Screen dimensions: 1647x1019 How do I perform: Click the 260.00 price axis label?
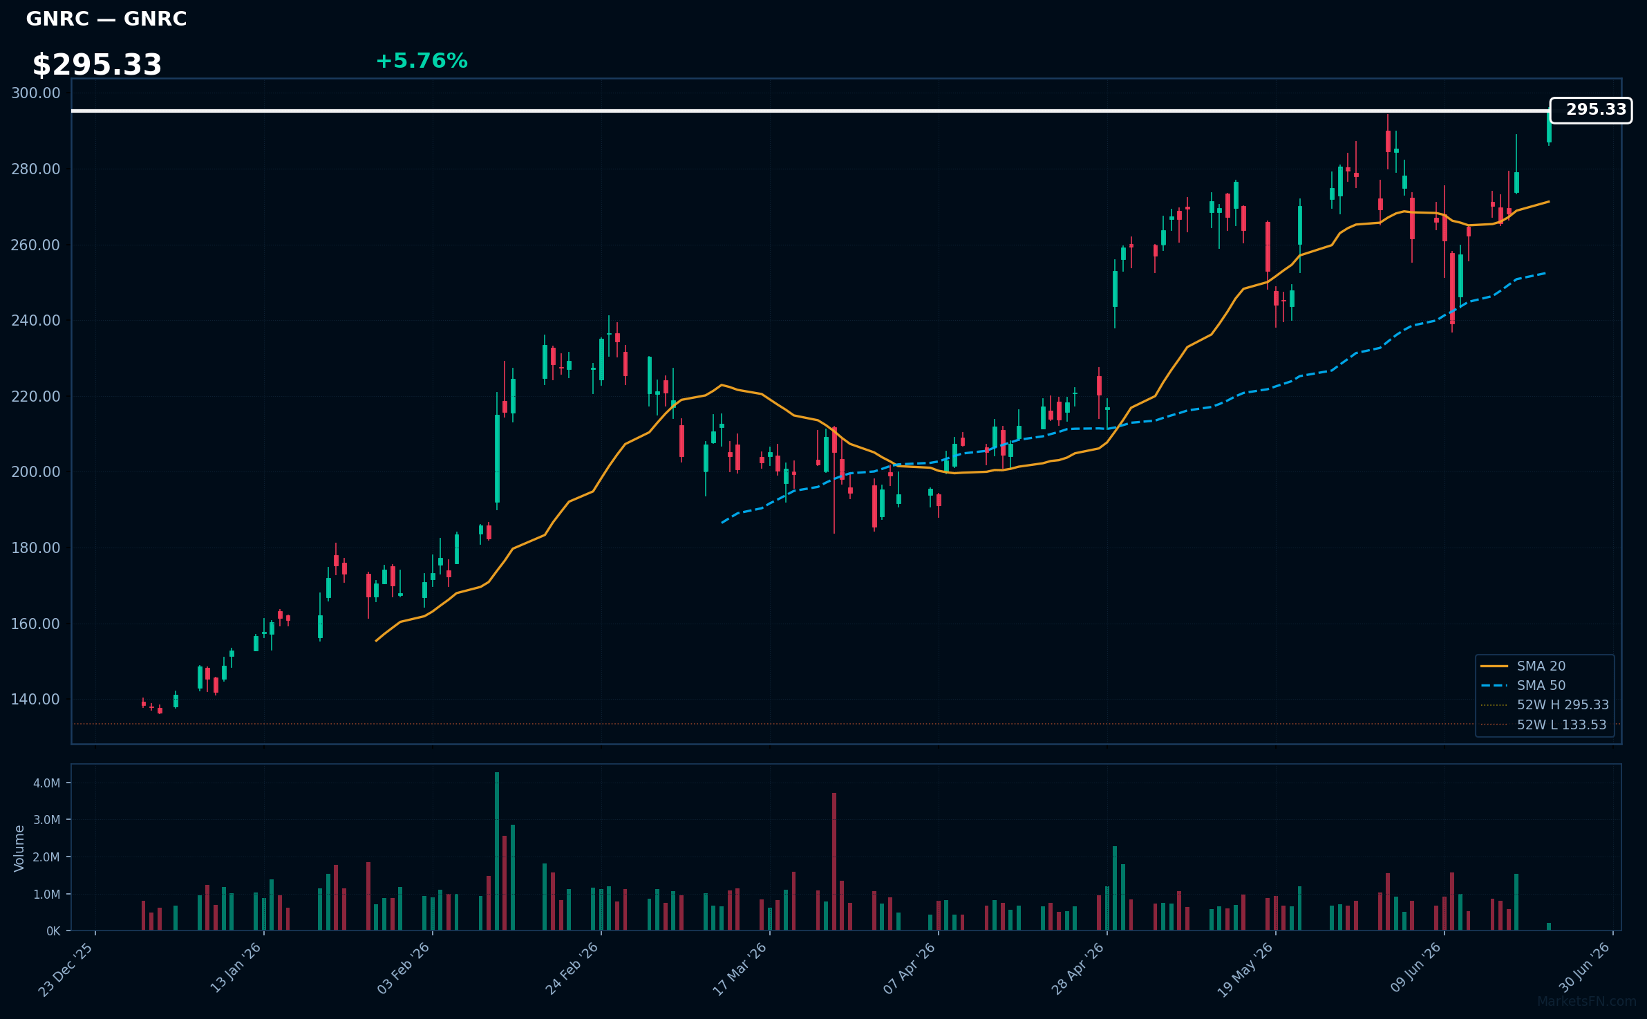point(36,245)
